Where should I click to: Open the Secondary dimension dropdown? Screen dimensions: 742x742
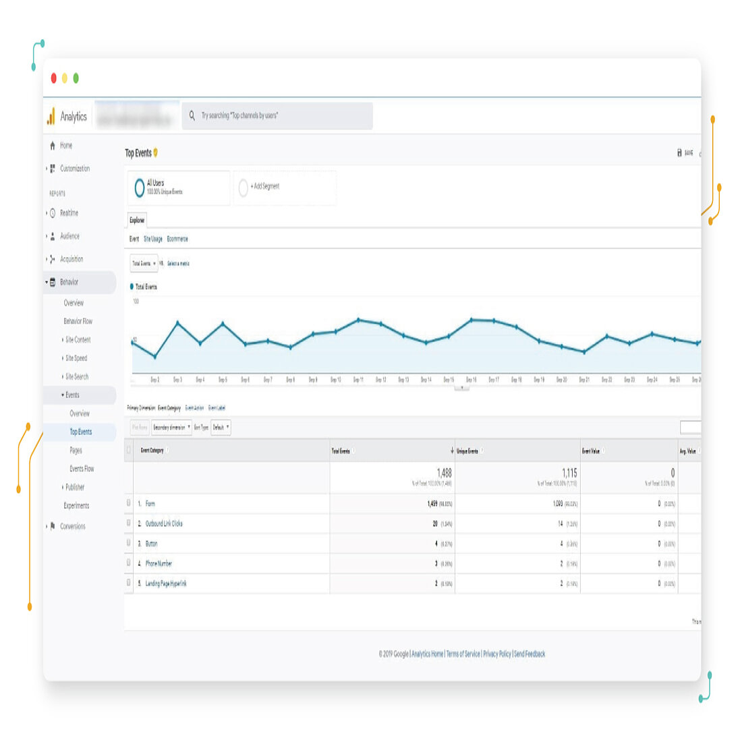click(x=171, y=428)
